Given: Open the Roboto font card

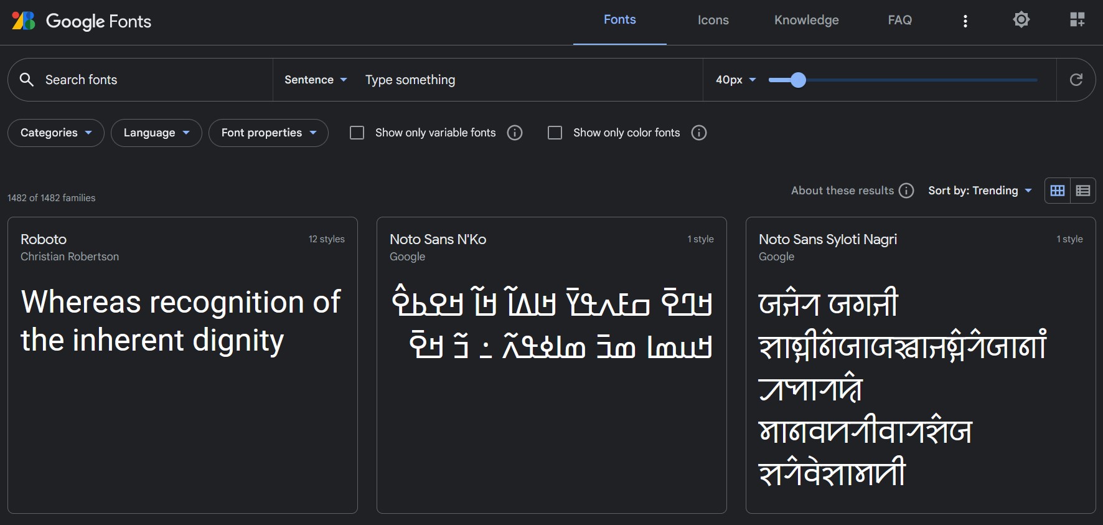Looking at the screenshot, I should point(182,365).
